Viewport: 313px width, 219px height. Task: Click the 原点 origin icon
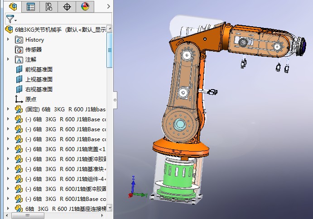pyautogui.click(x=19, y=100)
